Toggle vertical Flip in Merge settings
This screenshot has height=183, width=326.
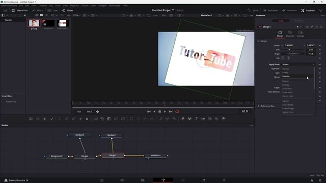tap(288, 58)
